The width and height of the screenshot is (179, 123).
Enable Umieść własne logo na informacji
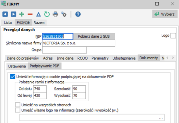[18, 110]
